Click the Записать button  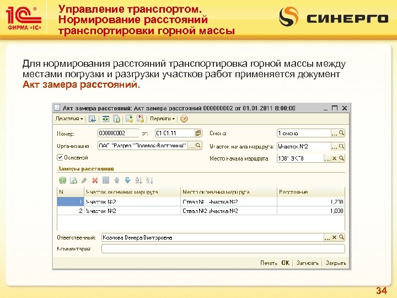(x=307, y=263)
